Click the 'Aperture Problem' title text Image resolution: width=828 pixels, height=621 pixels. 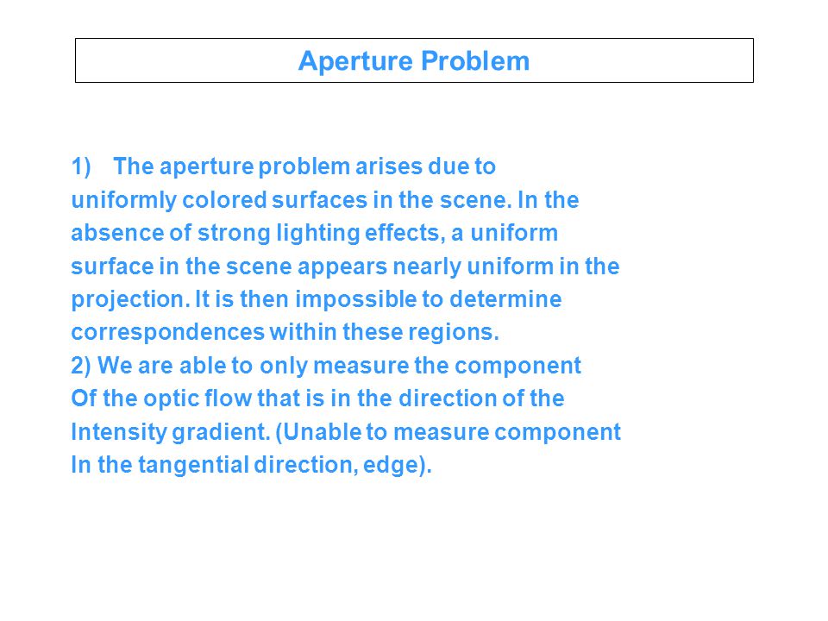[413, 60]
